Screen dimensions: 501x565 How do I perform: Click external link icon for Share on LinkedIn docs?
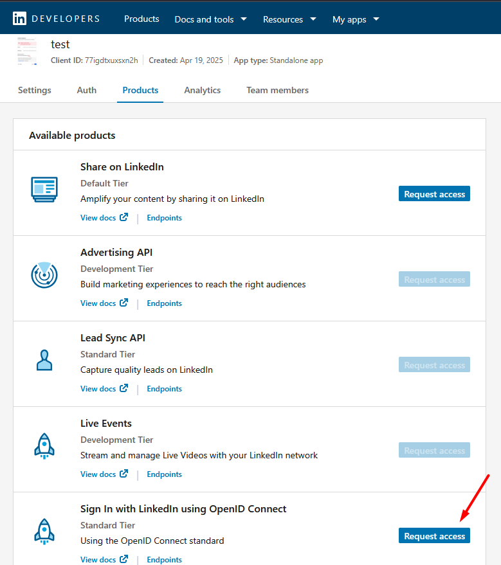pyautogui.click(x=123, y=217)
